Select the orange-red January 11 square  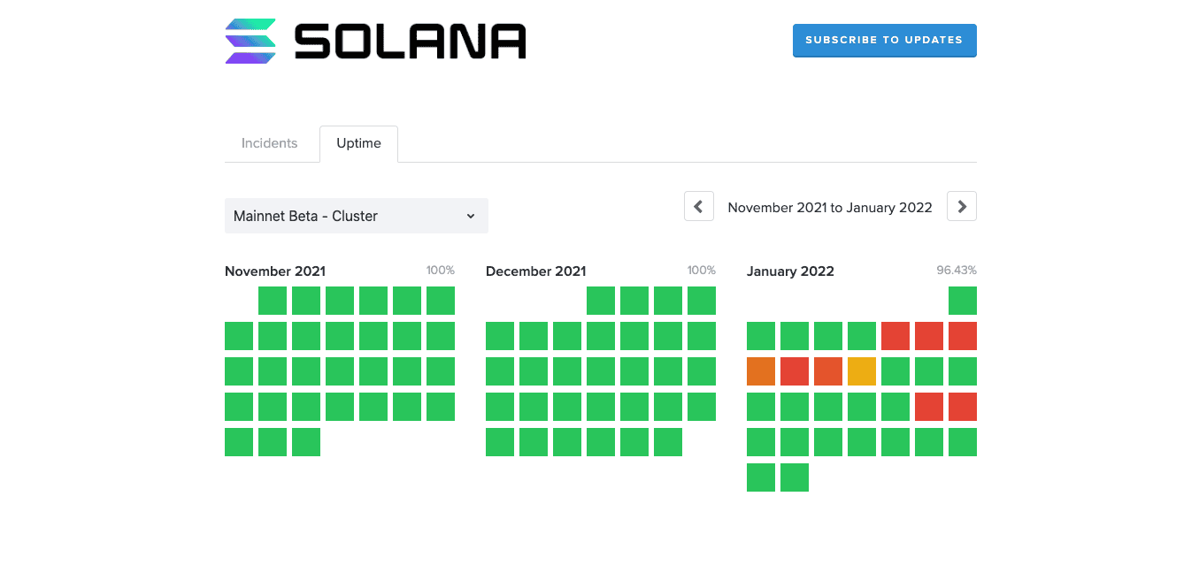[828, 371]
